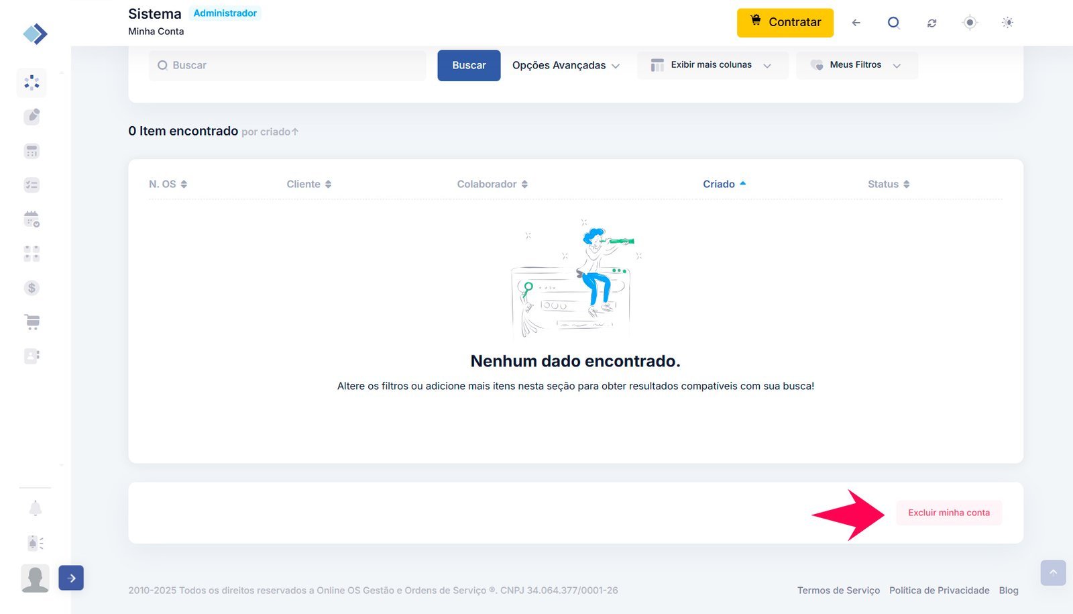Screen dimensions: 1073x614
Task: Click the Excluir minha conta button
Action: pos(948,513)
